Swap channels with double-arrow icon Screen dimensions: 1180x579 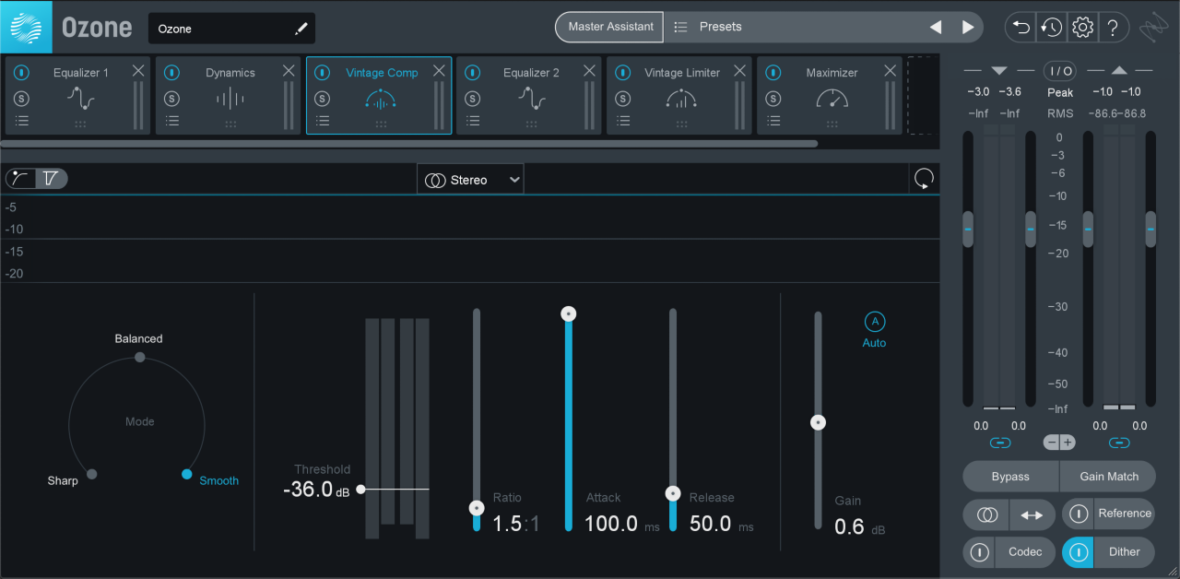click(1032, 514)
